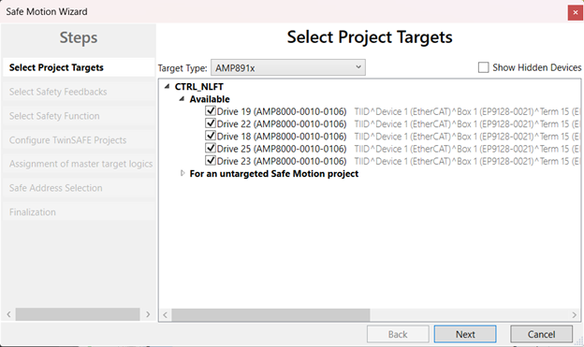Click the device list horizontal scrollbar thumb

[x=270, y=314]
